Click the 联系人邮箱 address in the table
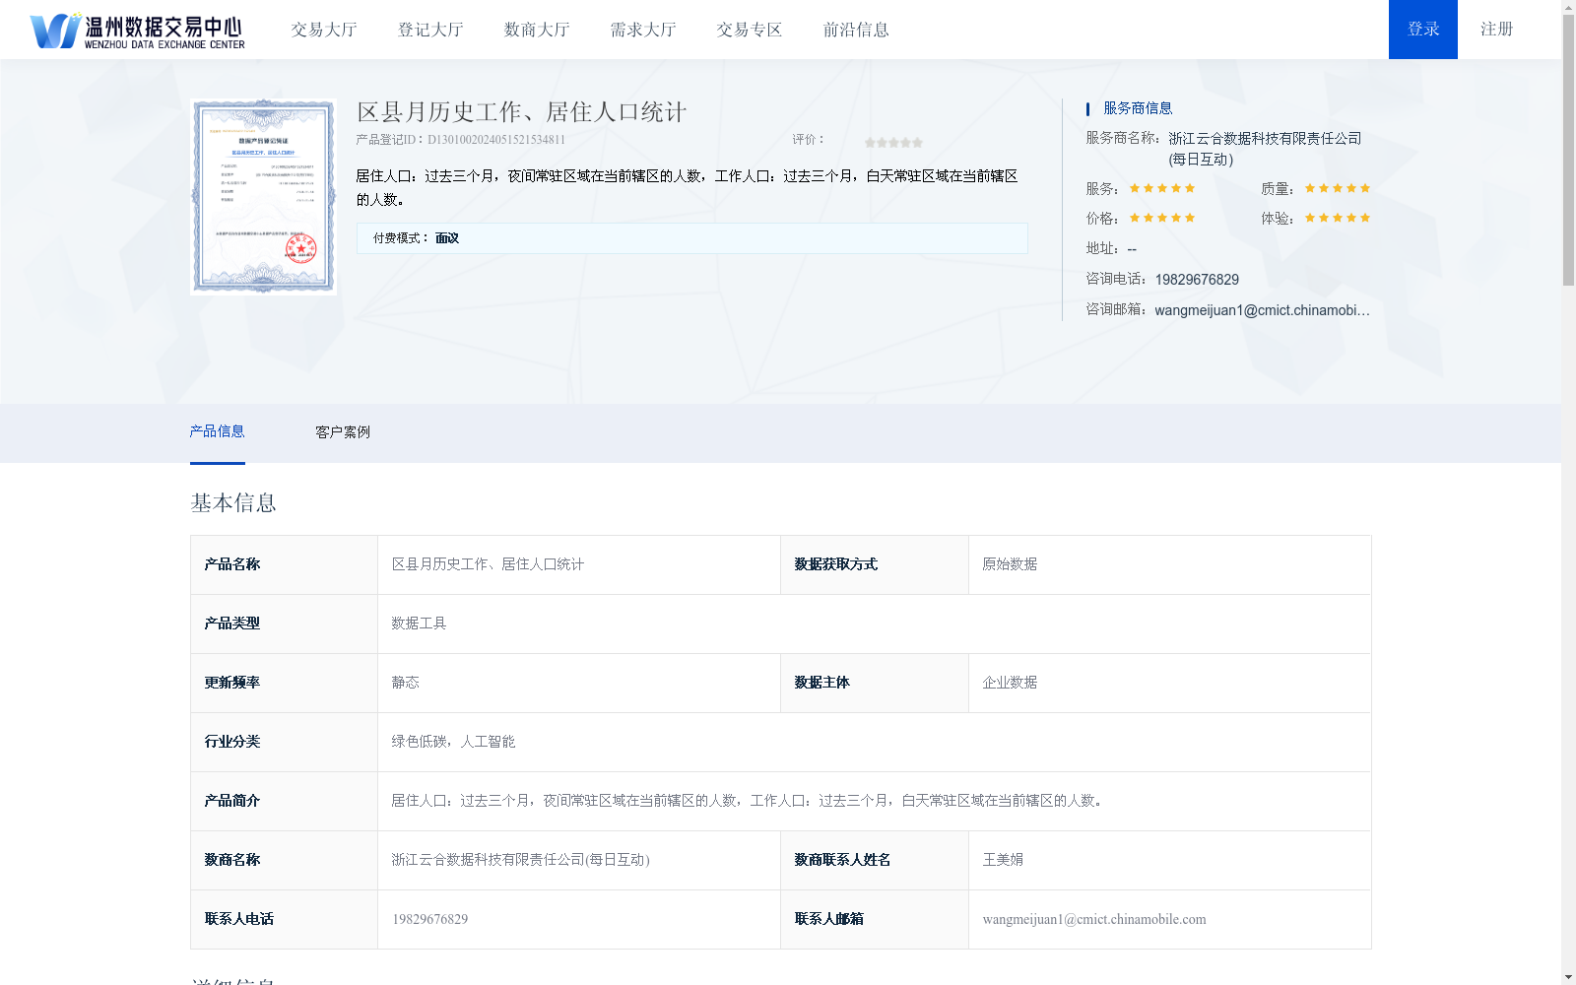 tap(1094, 919)
